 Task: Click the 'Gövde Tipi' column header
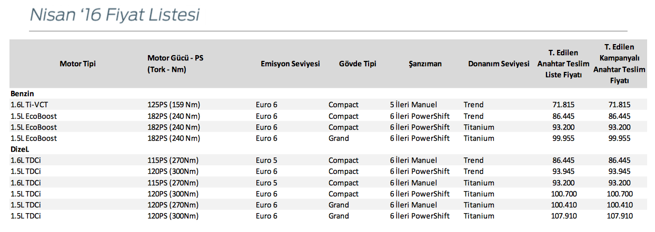358,64
